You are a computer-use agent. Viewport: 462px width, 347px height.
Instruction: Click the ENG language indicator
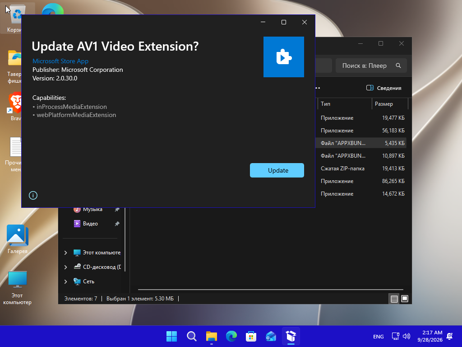(379, 337)
